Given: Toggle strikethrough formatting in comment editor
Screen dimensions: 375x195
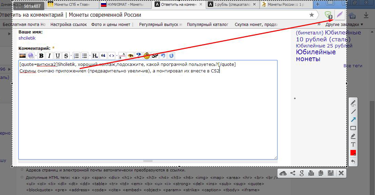Looking at the screenshot, I should [x=66, y=56].
